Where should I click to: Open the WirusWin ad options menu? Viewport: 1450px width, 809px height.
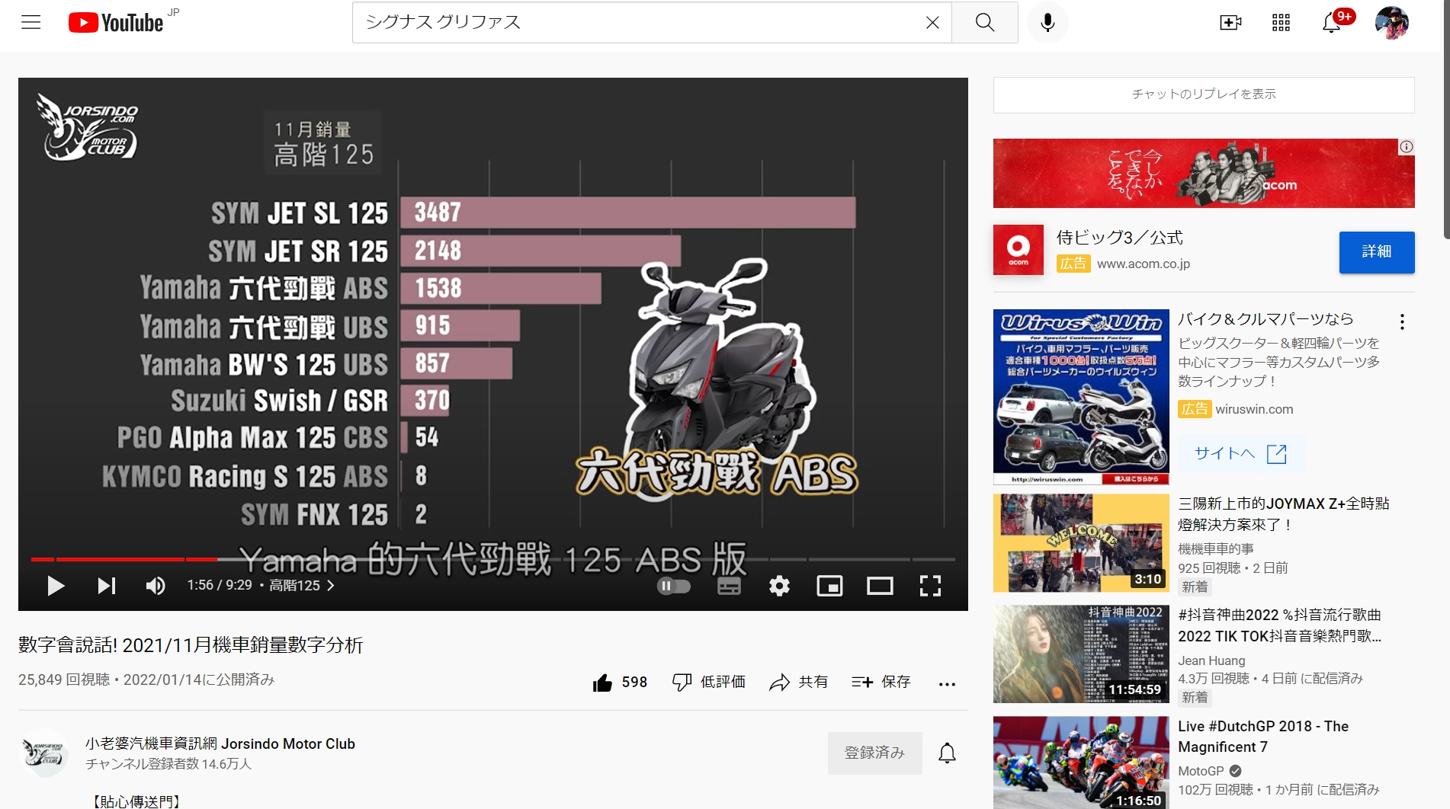tap(1401, 321)
